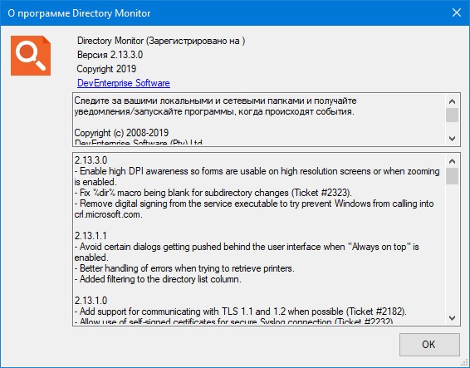Click the 'Следите за вашими локальными' description text
Image resolution: width=470 pixels, height=368 pixels.
[x=216, y=105]
